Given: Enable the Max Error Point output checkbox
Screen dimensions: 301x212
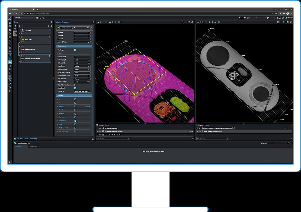Looking at the screenshot, I should pos(75,132).
